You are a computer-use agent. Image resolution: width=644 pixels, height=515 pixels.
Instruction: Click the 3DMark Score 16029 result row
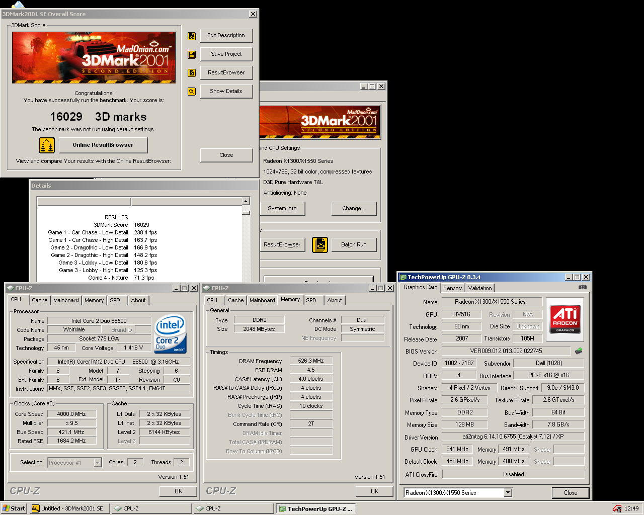pyautogui.click(x=121, y=225)
